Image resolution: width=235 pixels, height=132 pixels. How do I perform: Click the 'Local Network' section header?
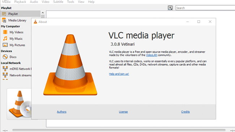[10, 63]
